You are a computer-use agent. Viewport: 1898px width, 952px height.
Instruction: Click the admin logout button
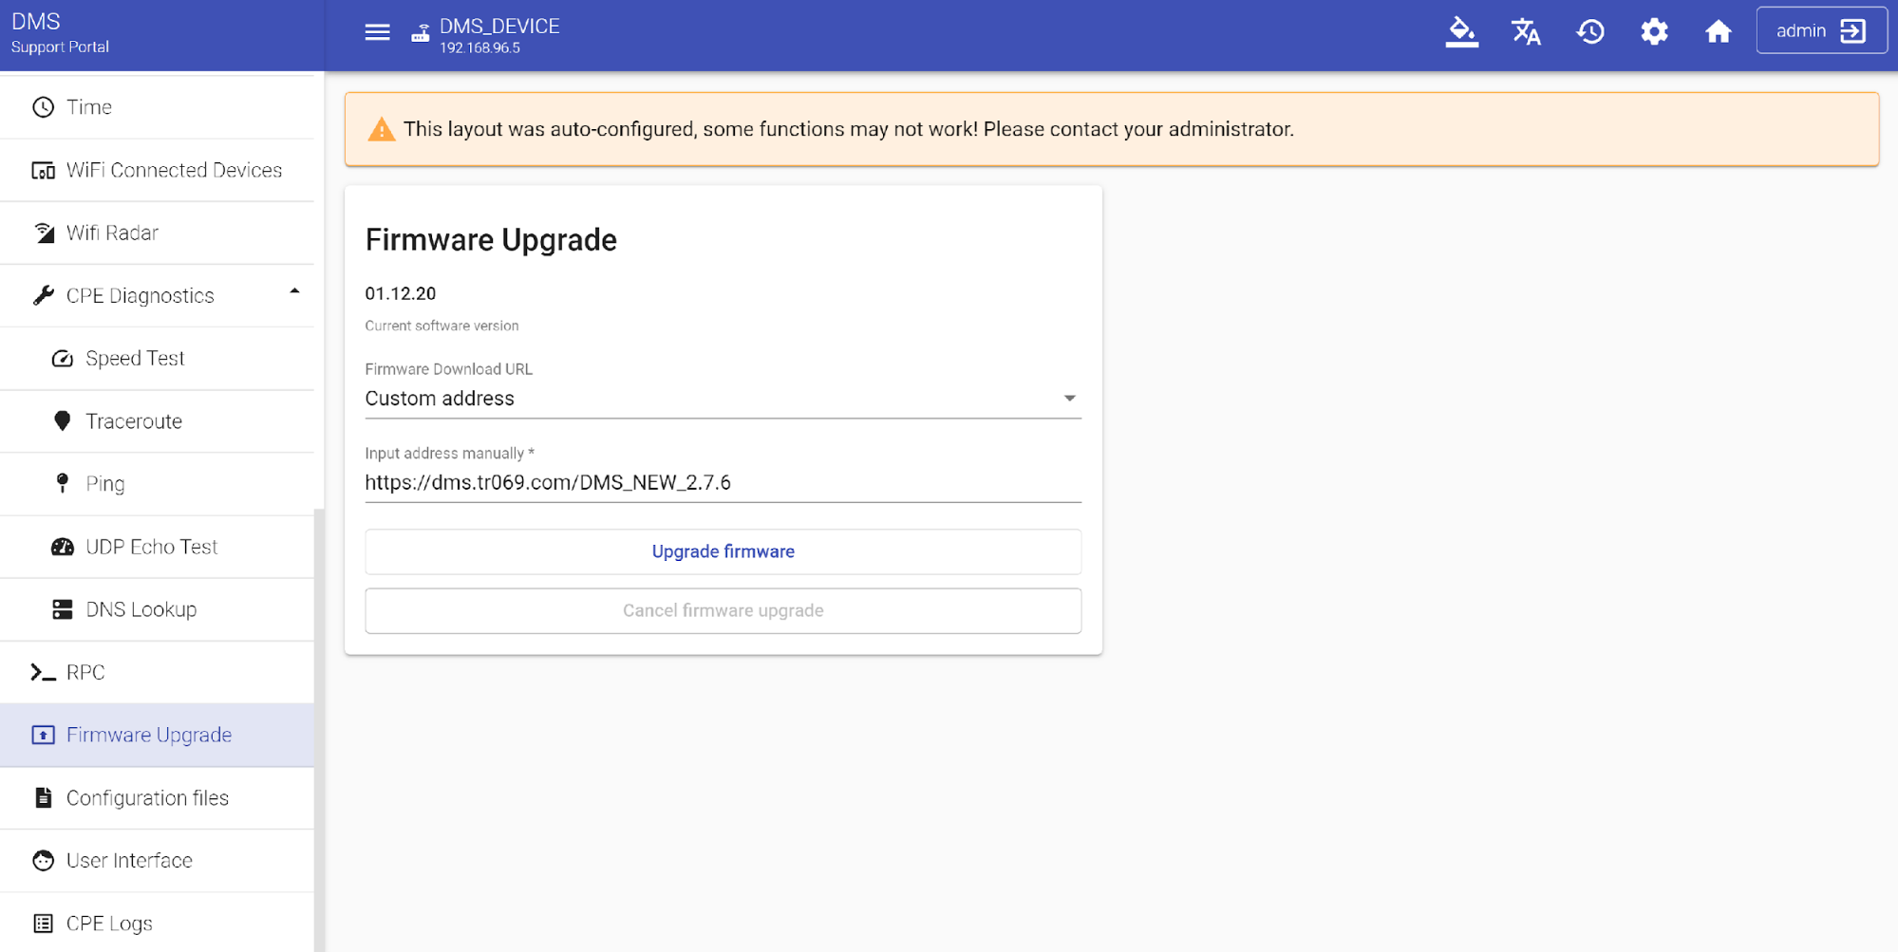coord(1820,31)
